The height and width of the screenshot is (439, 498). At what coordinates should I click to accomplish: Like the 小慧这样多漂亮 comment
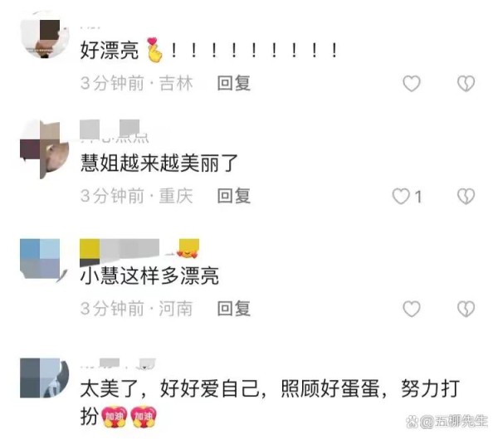point(412,309)
